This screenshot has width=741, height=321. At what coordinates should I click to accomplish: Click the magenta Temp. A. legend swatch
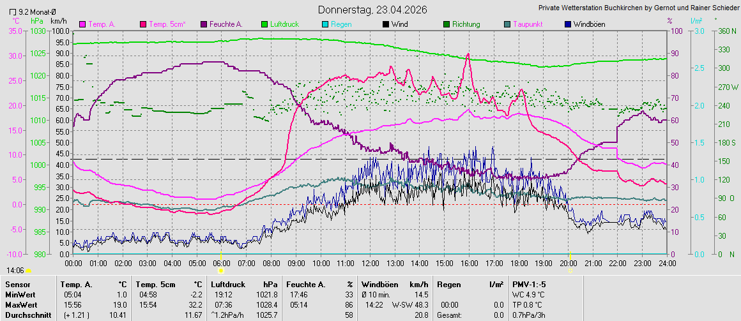82,24
